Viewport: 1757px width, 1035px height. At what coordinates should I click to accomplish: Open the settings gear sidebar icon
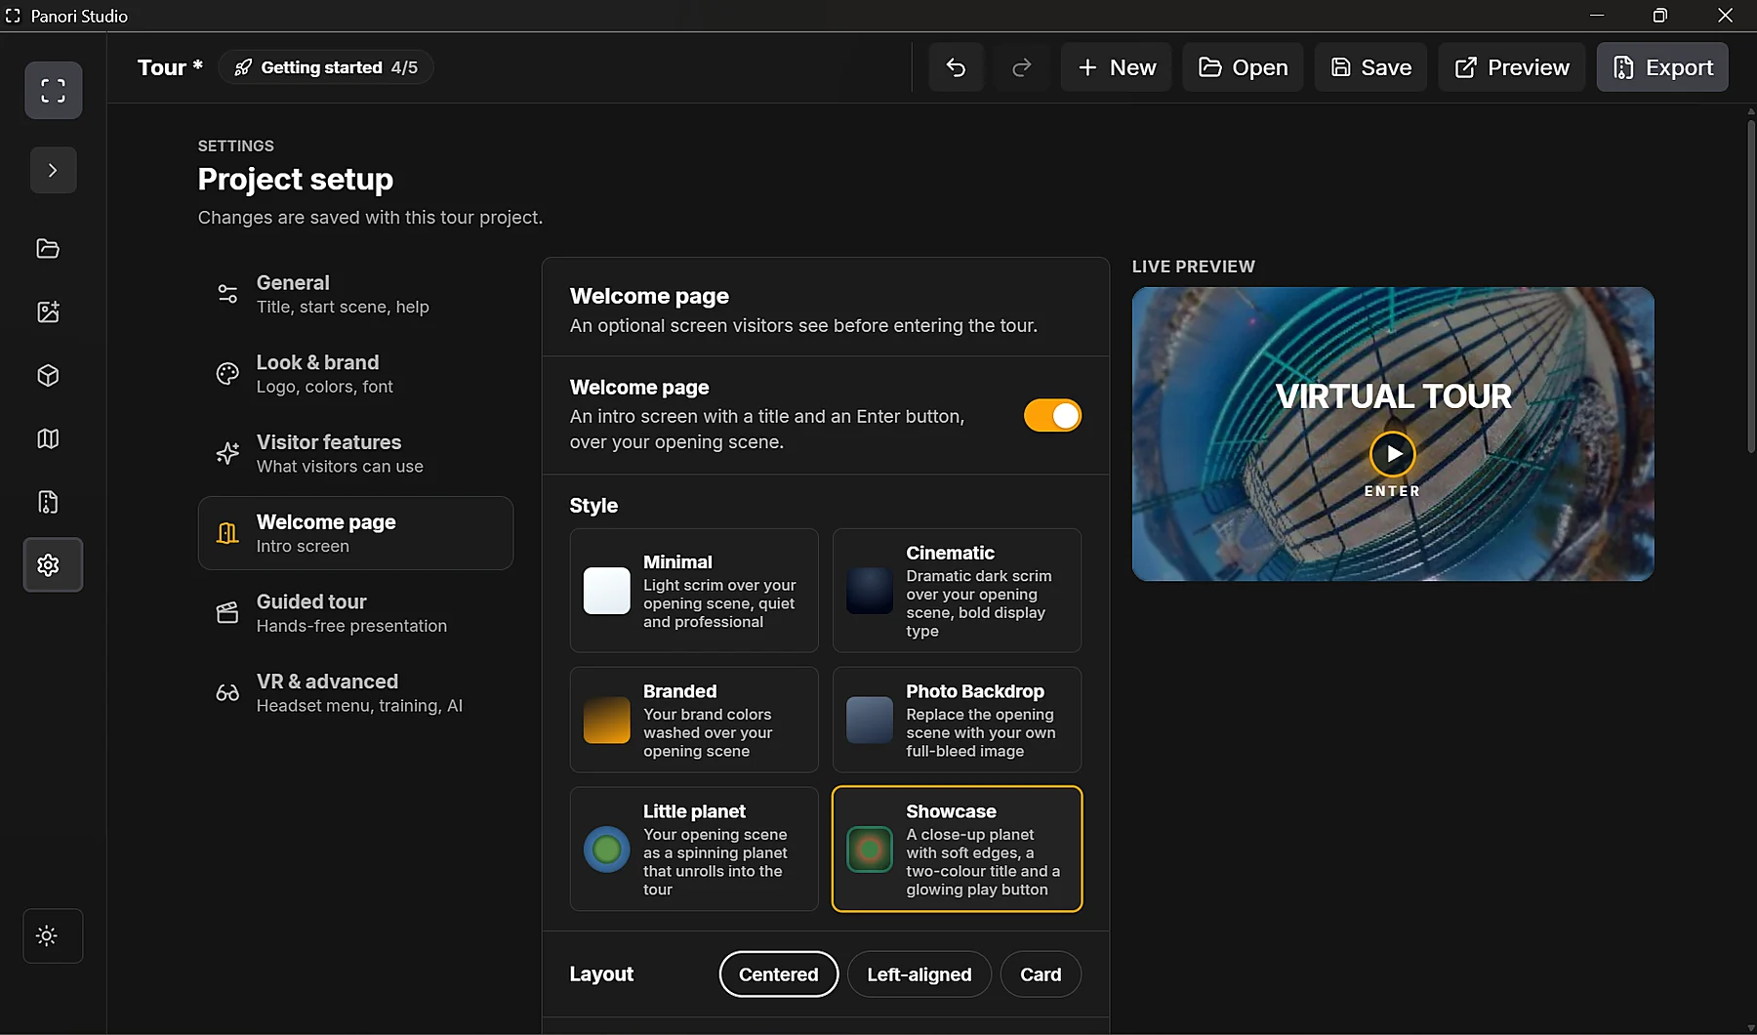(x=53, y=564)
